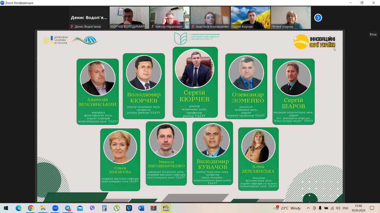Open clock and calendar showing 15:48
This screenshot has width=380, height=213.
(x=358, y=208)
